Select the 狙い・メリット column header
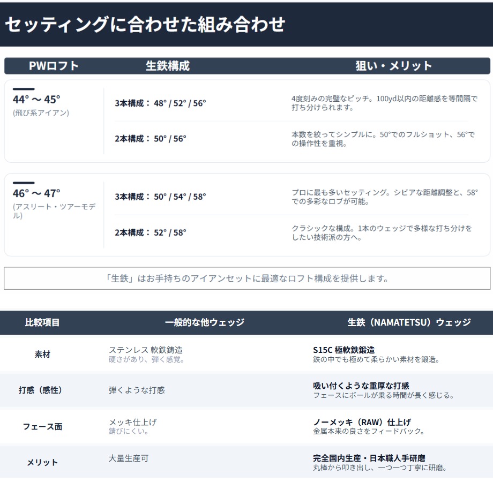 (x=393, y=66)
